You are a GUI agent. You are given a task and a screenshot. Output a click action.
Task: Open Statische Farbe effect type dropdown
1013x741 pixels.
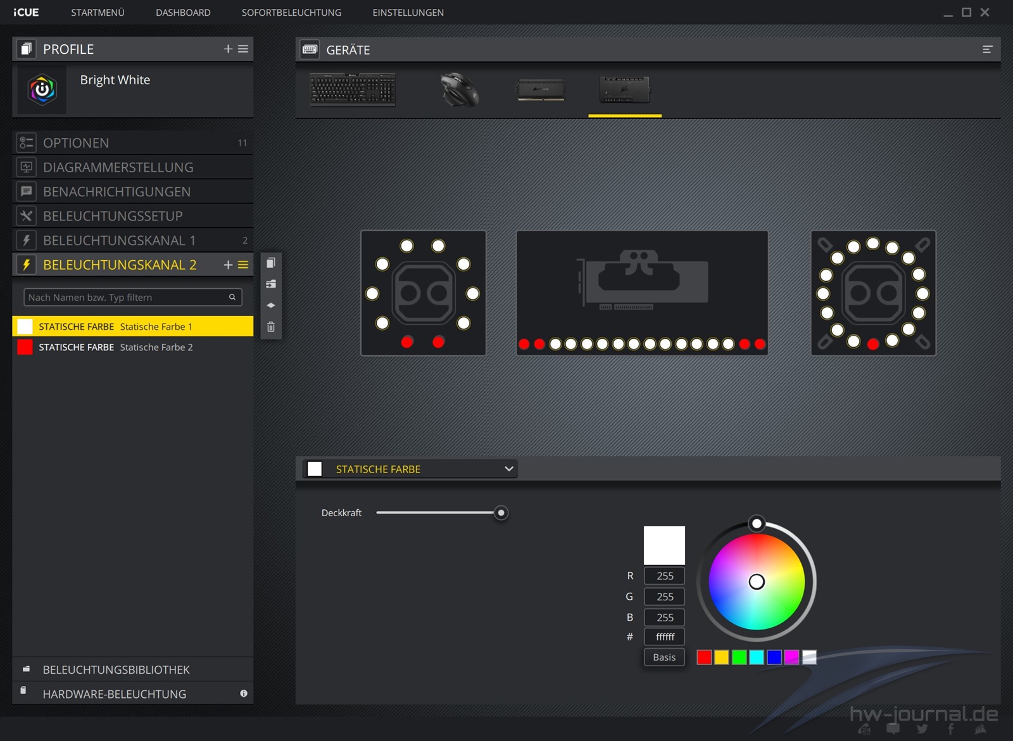tap(410, 469)
